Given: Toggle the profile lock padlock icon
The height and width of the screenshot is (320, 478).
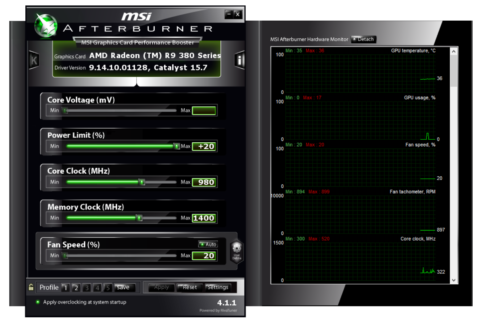Looking at the screenshot, I should pyautogui.click(x=31, y=287).
